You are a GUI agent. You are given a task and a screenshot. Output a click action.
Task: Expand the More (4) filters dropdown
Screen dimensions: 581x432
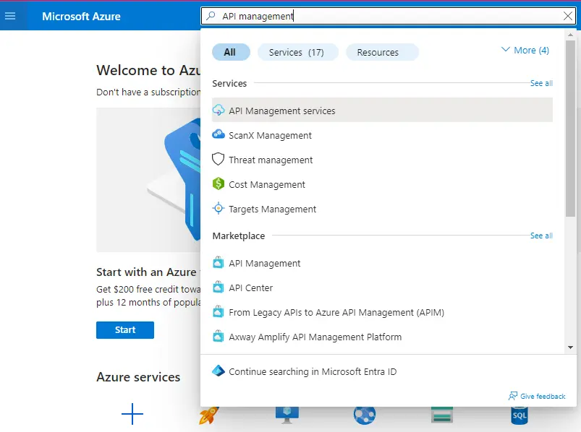coord(525,50)
